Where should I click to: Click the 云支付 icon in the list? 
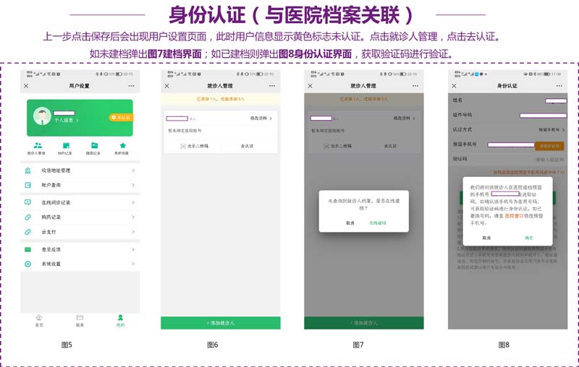pyautogui.click(x=28, y=231)
